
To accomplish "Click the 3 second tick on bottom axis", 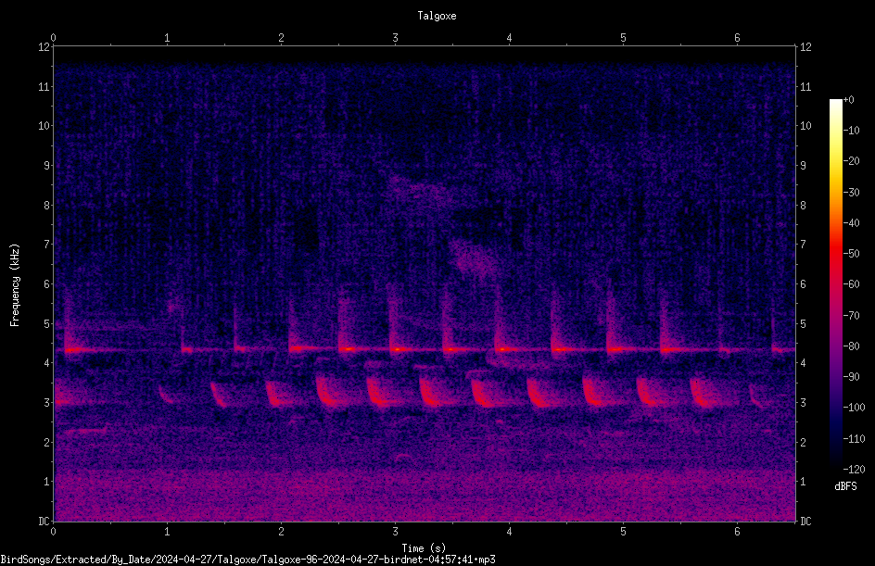I will 395,532.
